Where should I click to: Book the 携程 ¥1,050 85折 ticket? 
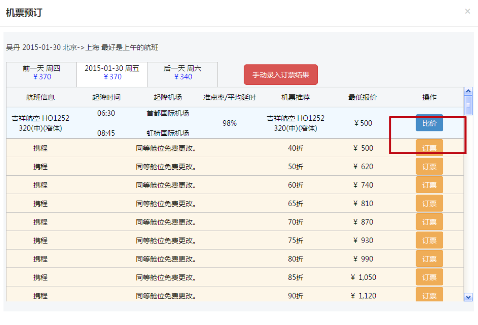(429, 277)
